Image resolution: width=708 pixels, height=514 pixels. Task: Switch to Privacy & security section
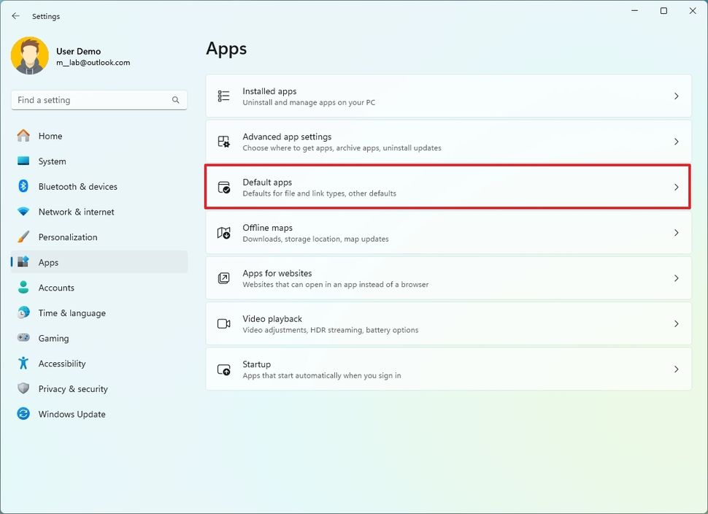[x=73, y=388]
